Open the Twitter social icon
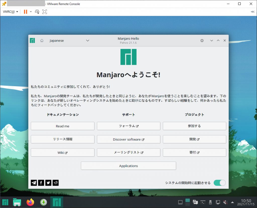 [48, 183]
